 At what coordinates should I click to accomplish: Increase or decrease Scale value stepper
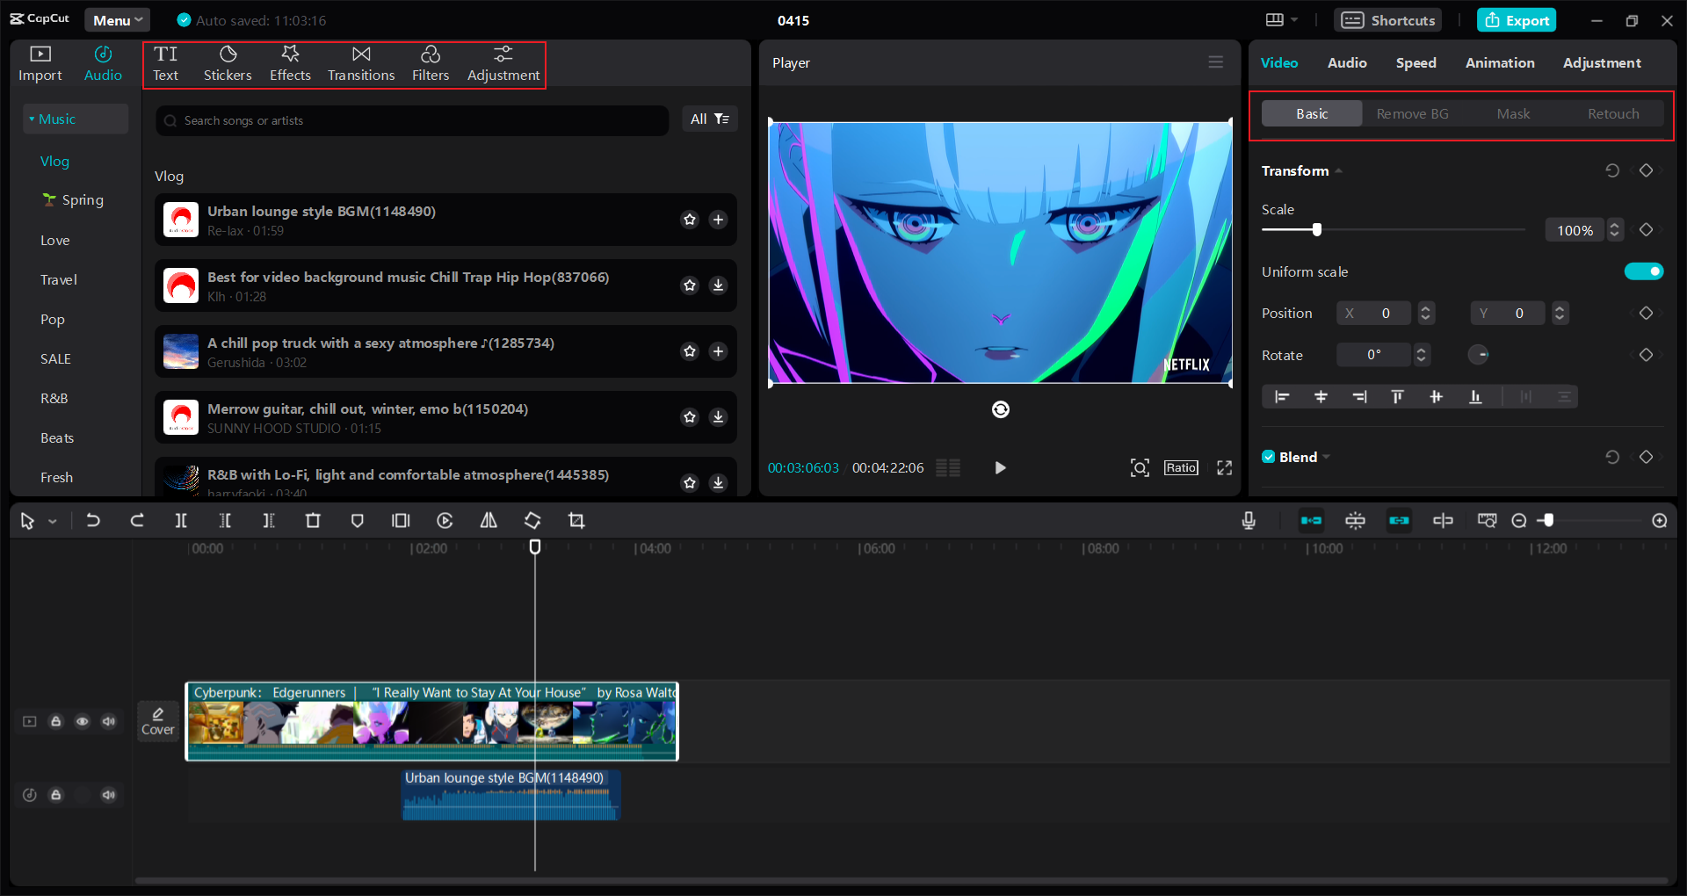[1614, 230]
